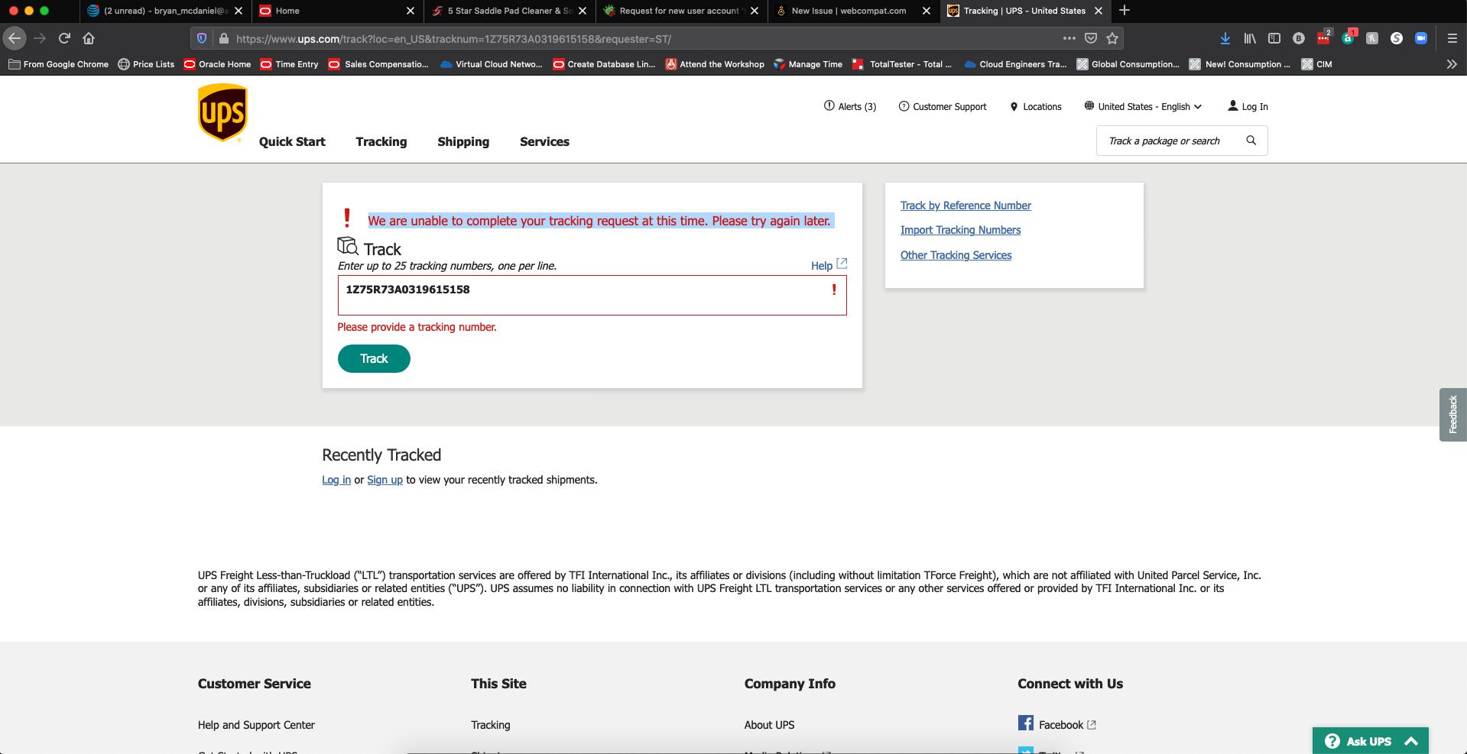The height and width of the screenshot is (754, 1467).
Task: Open a new tab with plus button
Action: point(1124,11)
